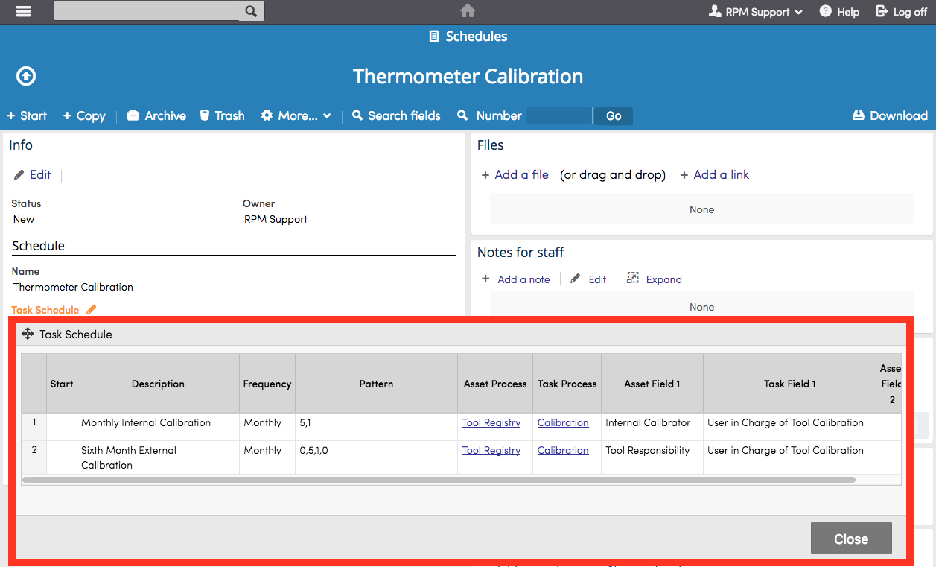Close the Task Schedule dialog
Screen dimensions: 936x567
[x=851, y=539]
